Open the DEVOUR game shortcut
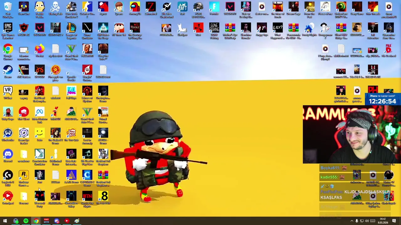This screenshot has width=401, height=225. [39, 72]
